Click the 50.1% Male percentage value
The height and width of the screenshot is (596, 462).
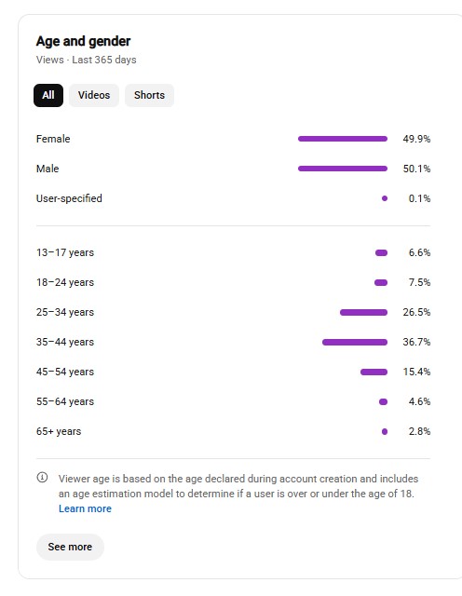(x=416, y=169)
